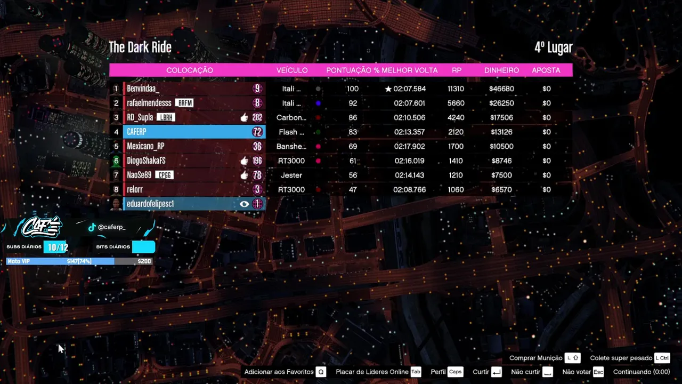Click best lap time 02:08.766
The image size is (682, 384).
(409, 189)
